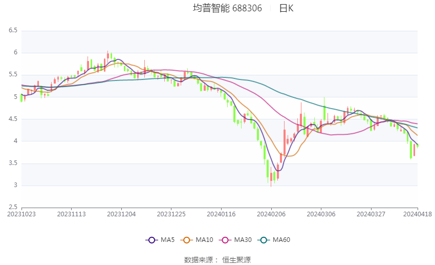Click the tall red candle after 20240206 low
This screenshot has width=435, height=265.
285,138
